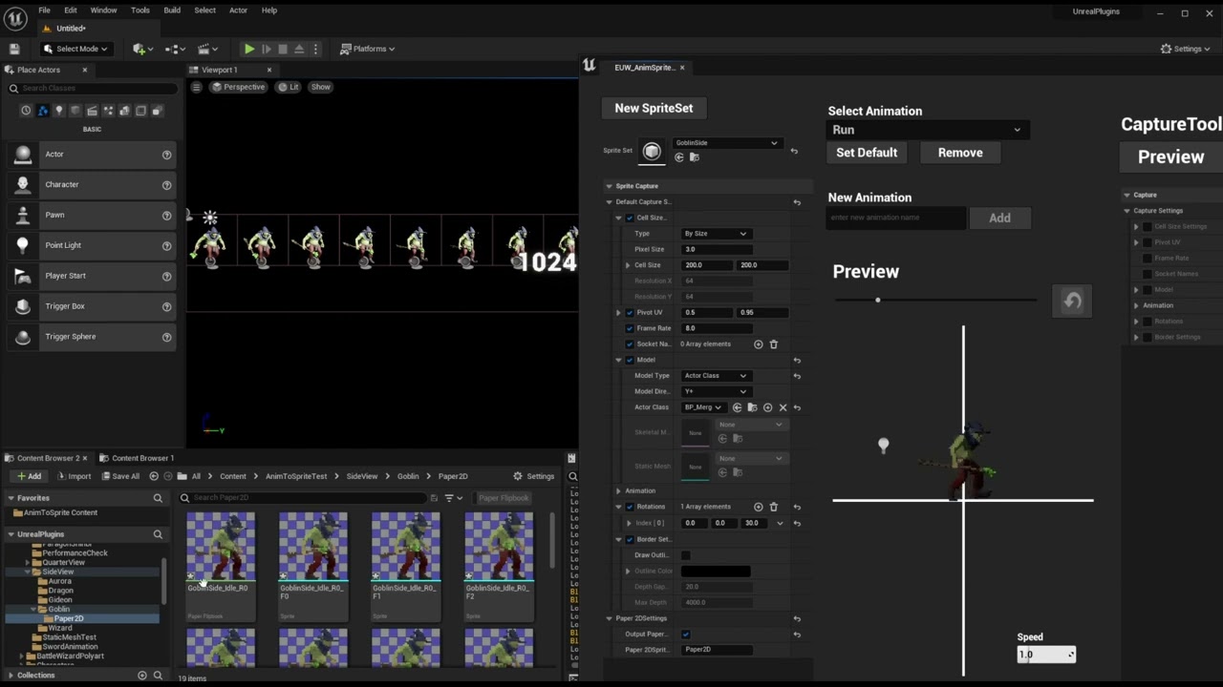Expand the Cell Size row arrow
Viewport: 1223px width, 687px height.
tap(628, 265)
